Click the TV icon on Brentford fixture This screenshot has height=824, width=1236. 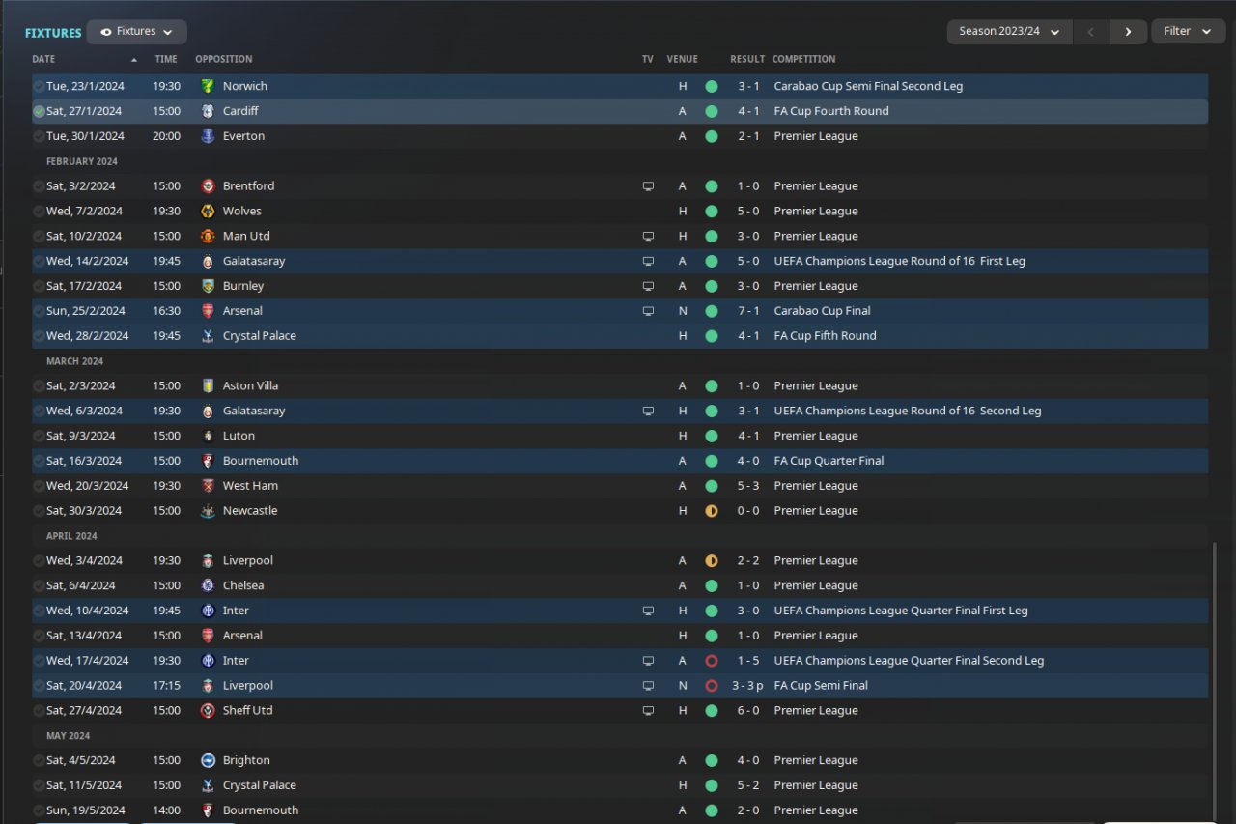[648, 186]
